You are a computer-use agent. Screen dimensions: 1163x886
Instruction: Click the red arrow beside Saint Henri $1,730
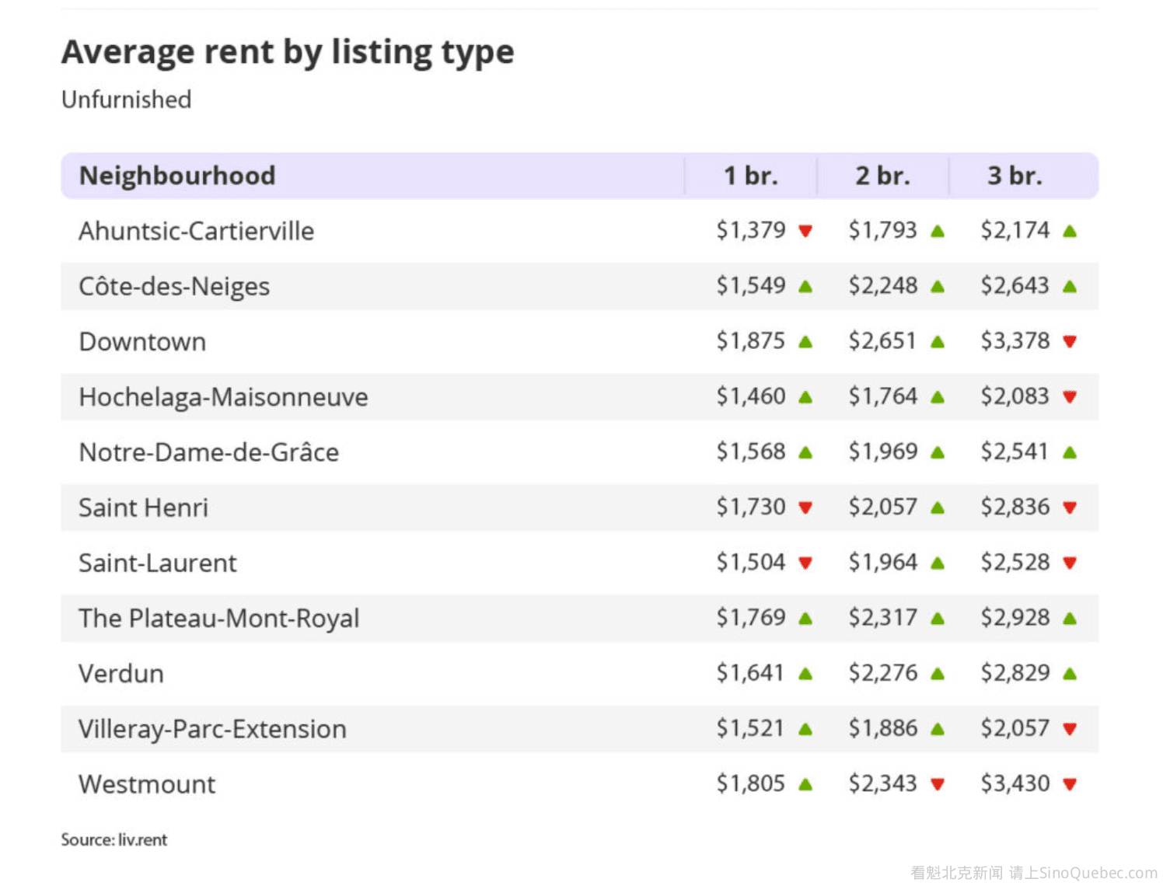click(805, 508)
